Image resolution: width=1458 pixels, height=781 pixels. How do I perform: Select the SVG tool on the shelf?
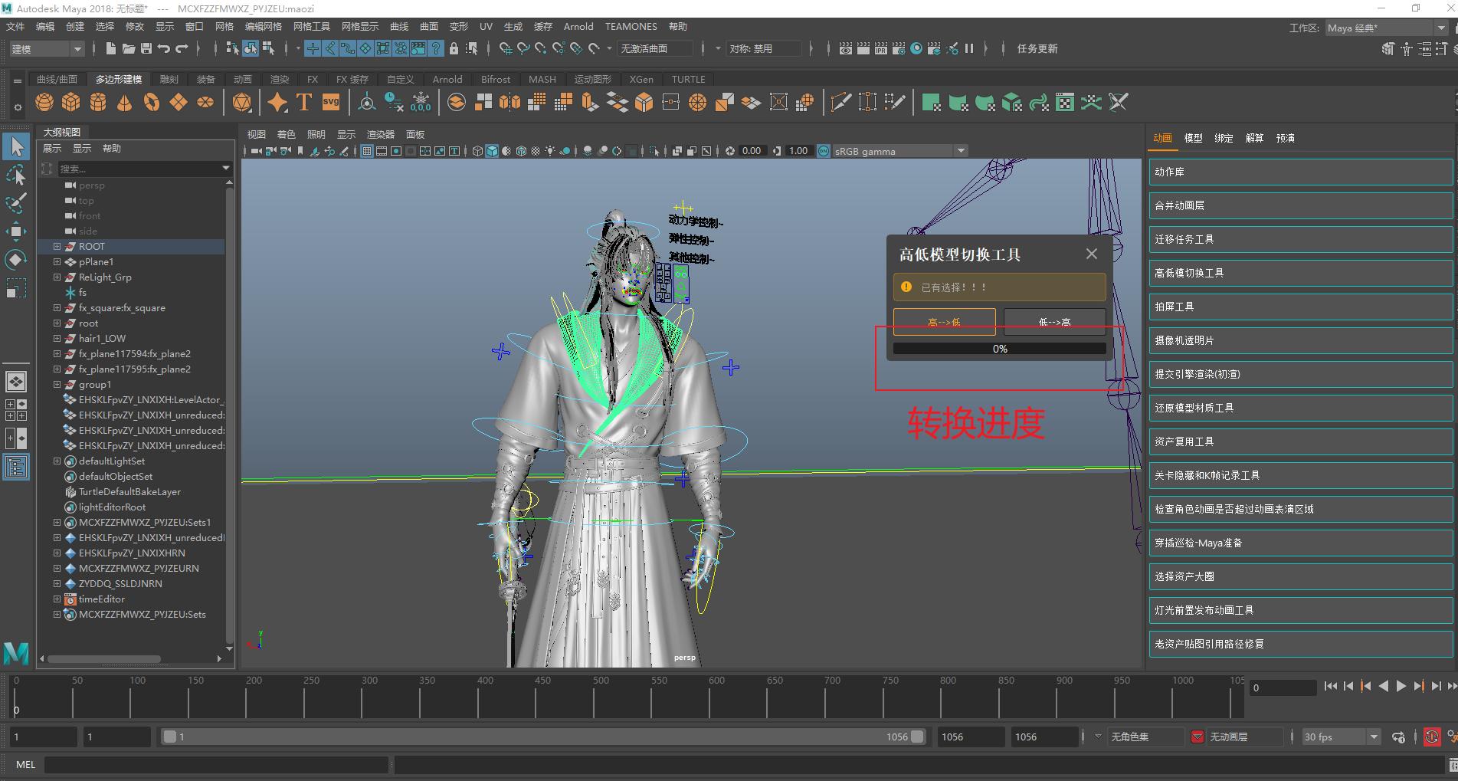click(x=331, y=103)
